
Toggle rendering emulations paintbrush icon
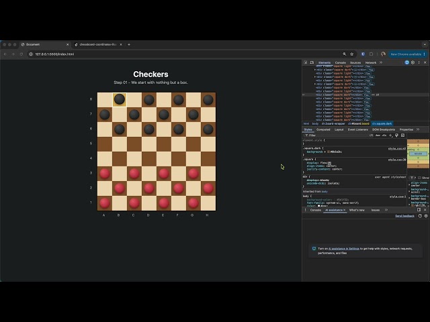(396, 136)
